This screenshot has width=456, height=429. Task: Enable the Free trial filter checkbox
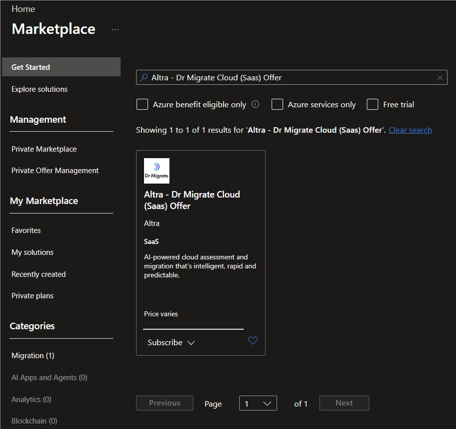coord(372,104)
